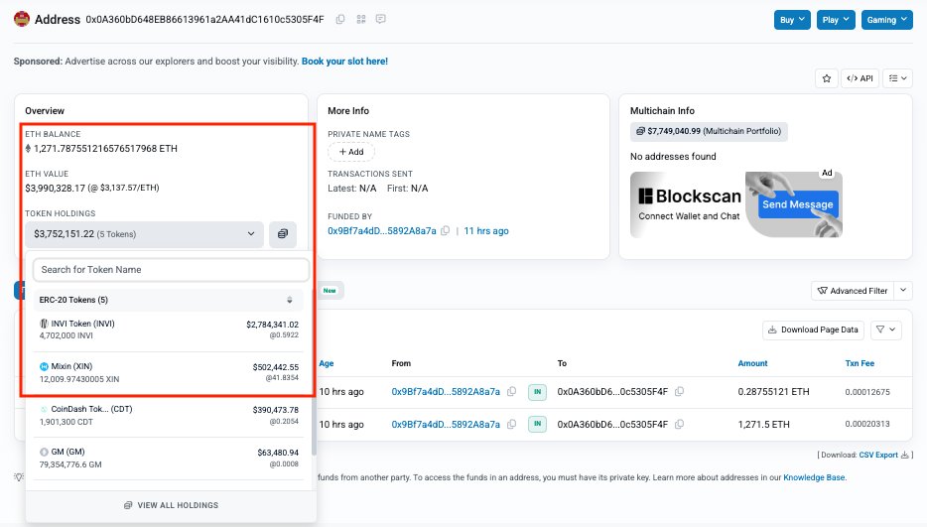Copy the Funded By address

pos(446,230)
